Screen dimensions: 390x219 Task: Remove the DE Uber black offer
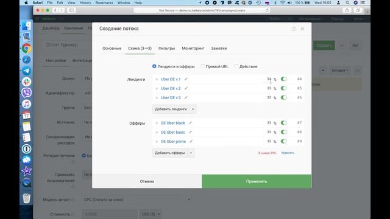[x=157, y=123]
